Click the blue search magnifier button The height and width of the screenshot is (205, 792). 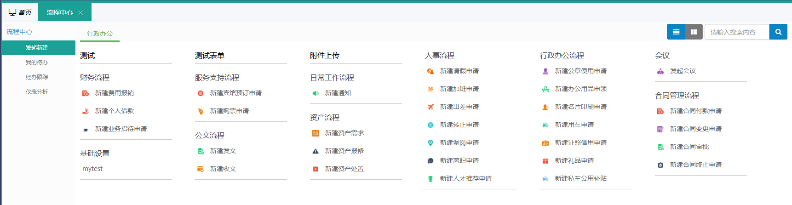click(778, 32)
